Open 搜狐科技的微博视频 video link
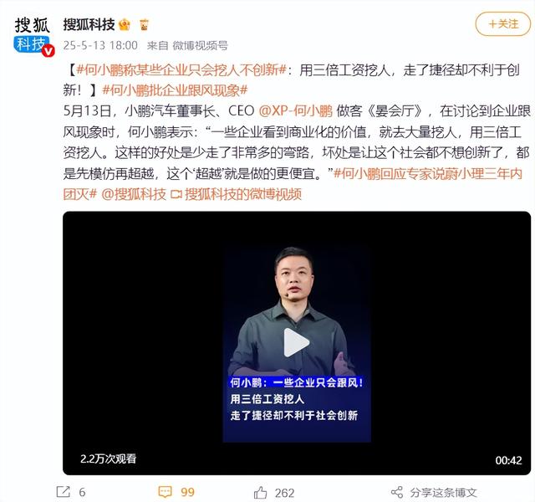This screenshot has width=535, height=502. 236,194
